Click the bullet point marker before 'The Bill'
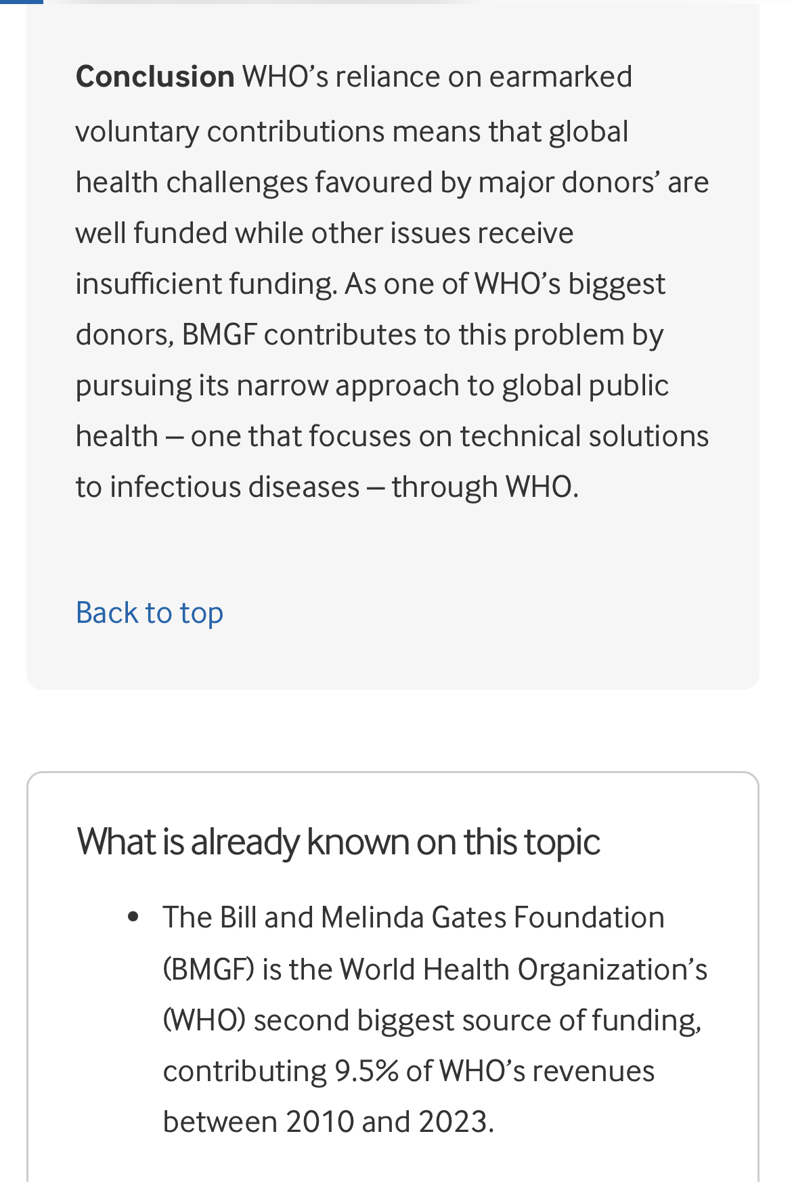792x1182 pixels. [x=133, y=917]
